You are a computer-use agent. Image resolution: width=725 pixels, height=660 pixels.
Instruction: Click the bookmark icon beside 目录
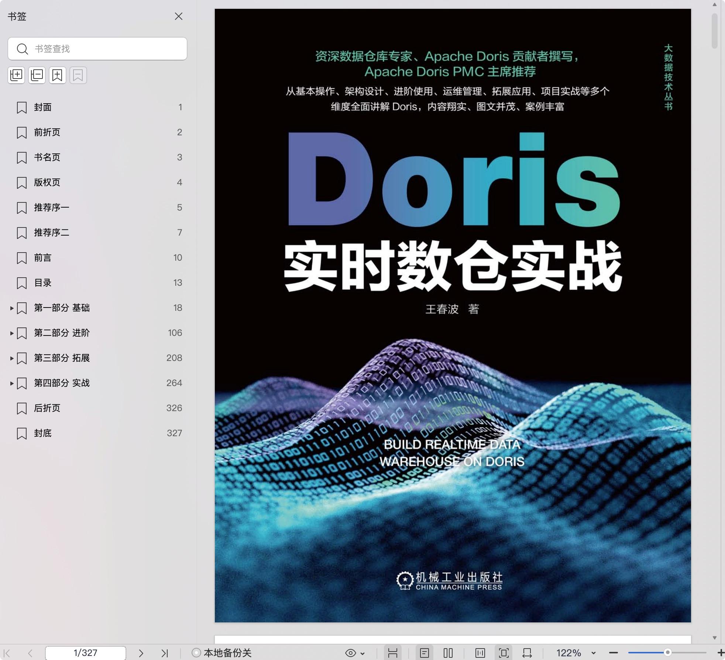point(22,283)
